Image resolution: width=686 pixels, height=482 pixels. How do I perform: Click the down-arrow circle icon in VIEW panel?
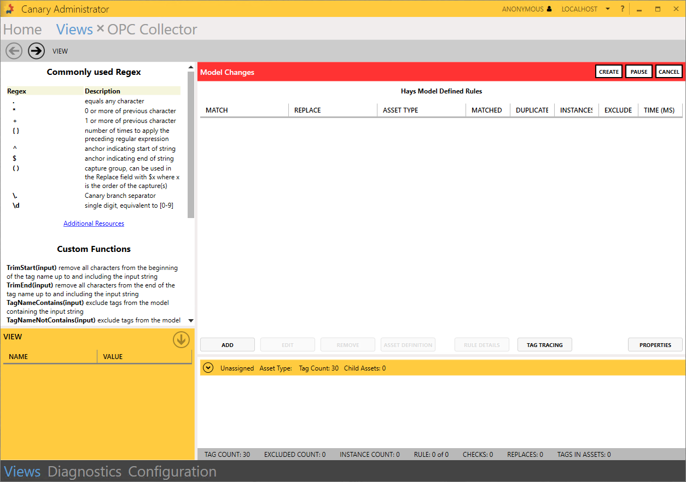click(x=181, y=340)
